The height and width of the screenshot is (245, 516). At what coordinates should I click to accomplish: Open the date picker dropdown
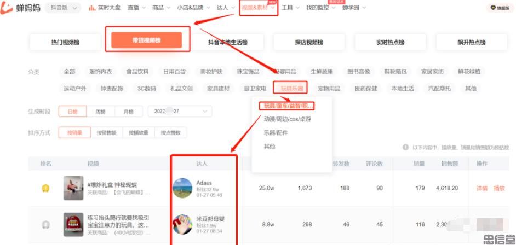180,112
